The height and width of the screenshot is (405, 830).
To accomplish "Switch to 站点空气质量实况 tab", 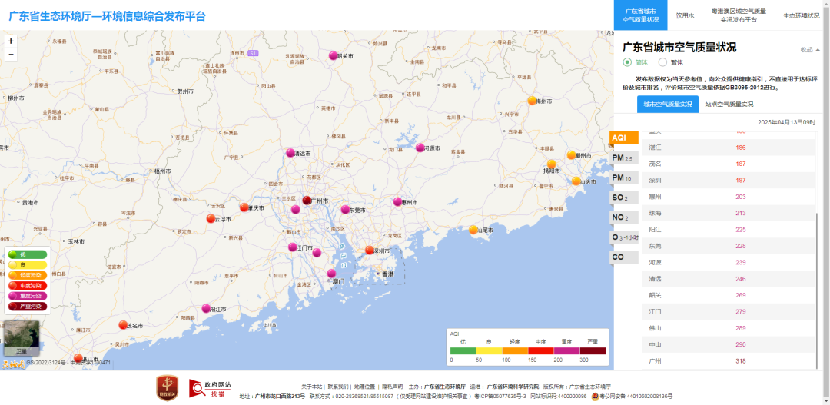I will 730,104.
